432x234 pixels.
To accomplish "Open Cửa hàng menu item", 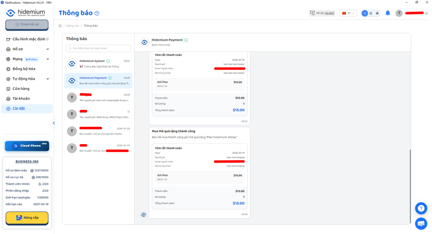I will pyautogui.click(x=27, y=89).
